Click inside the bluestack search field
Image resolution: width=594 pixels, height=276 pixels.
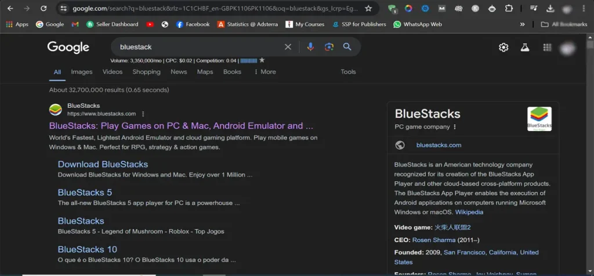click(197, 47)
